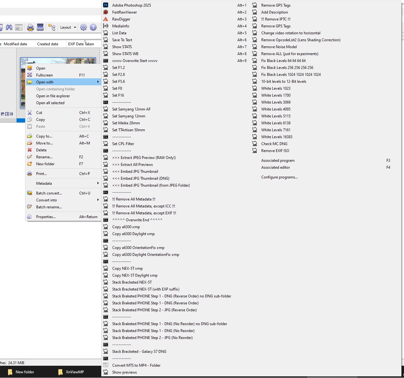Click the red X icon beside Delete

pos(30,150)
